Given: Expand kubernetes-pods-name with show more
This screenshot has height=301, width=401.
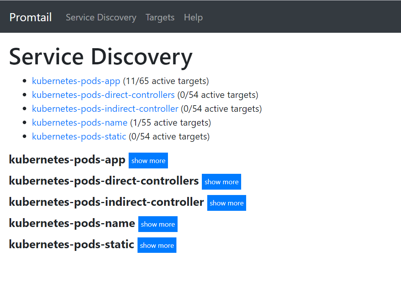Looking at the screenshot, I should coord(158,224).
